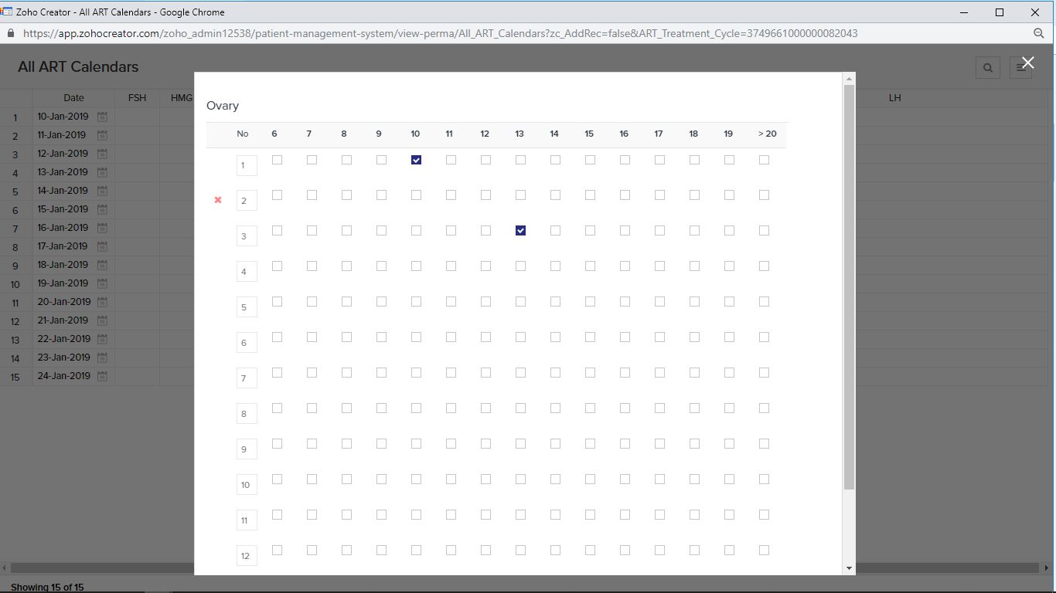Uncheck the size 13 checkbox in row 3
The width and height of the screenshot is (1056, 593).
[x=520, y=231]
